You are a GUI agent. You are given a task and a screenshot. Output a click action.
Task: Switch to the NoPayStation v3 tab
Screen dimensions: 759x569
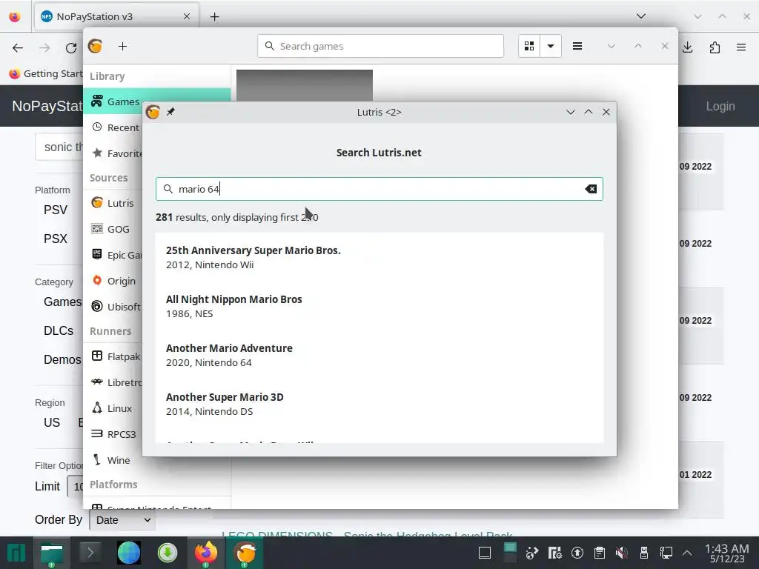pyautogui.click(x=116, y=16)
